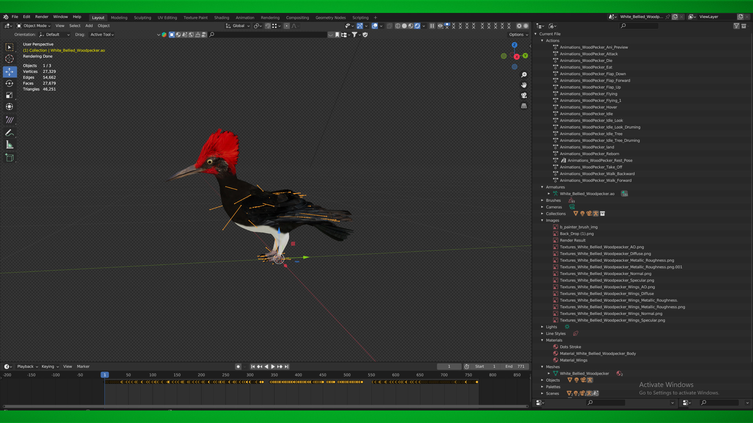Click the Add Cube tool
The image size is (753, 423).
pyautogui.click(x=9, y=158)
